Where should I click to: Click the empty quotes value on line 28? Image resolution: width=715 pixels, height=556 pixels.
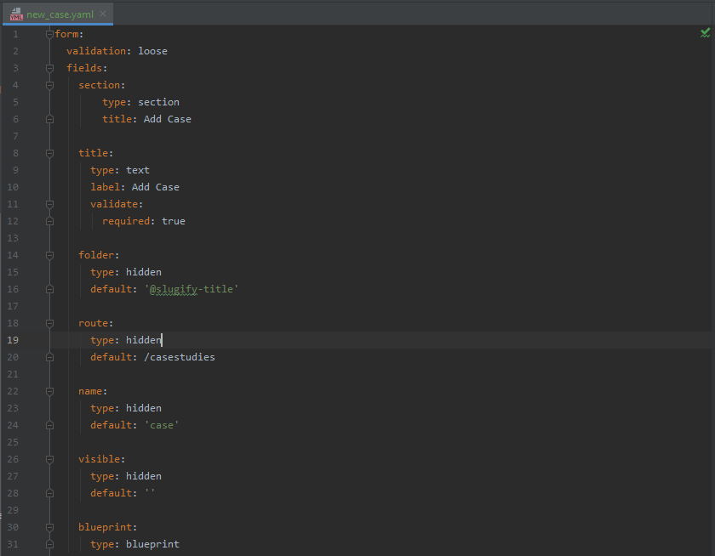click(150, 493)
